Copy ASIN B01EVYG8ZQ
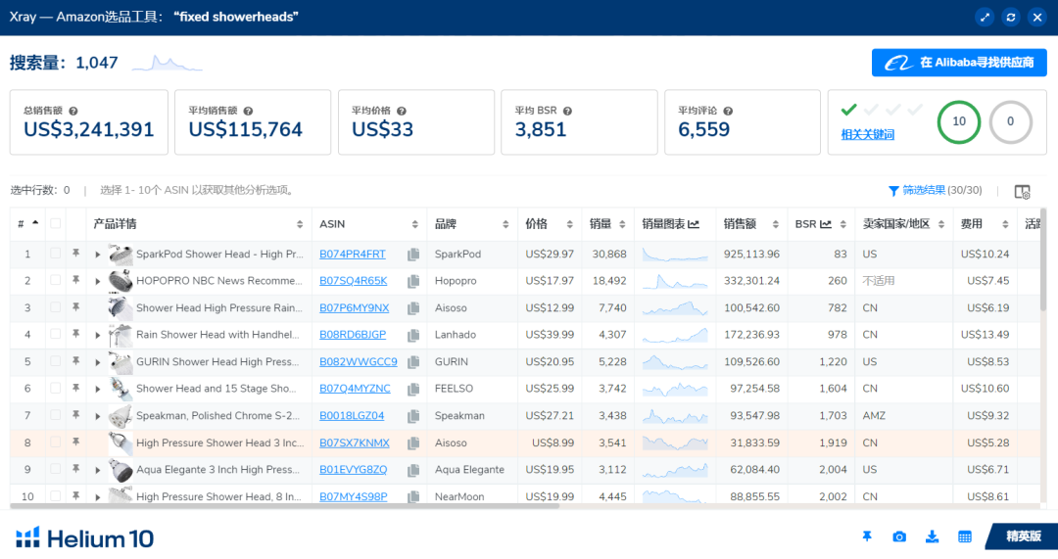 pyautogui.click(x=413, y=470)
